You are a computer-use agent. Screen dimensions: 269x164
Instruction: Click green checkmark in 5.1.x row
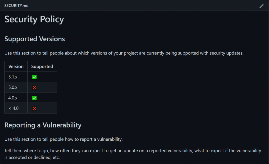tap(34, 77)
